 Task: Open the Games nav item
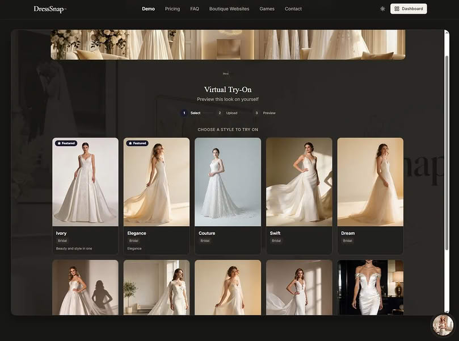coord(267,9)
